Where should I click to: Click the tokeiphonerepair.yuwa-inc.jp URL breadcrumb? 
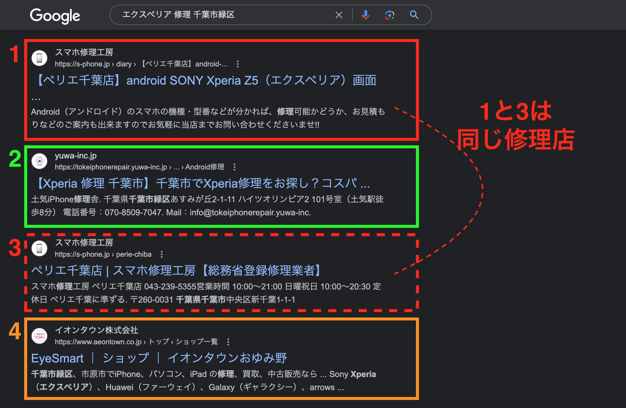(x=111, y=167)
